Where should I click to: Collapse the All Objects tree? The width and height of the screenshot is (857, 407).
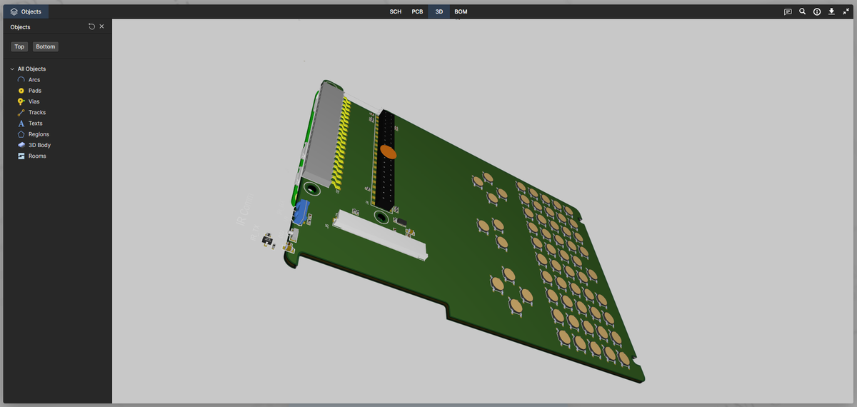tap(12, 69)
